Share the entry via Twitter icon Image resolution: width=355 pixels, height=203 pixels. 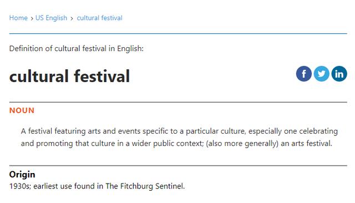321,74
